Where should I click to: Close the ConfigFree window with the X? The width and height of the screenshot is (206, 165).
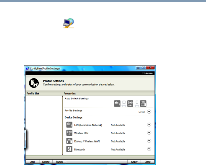(150, 68)
